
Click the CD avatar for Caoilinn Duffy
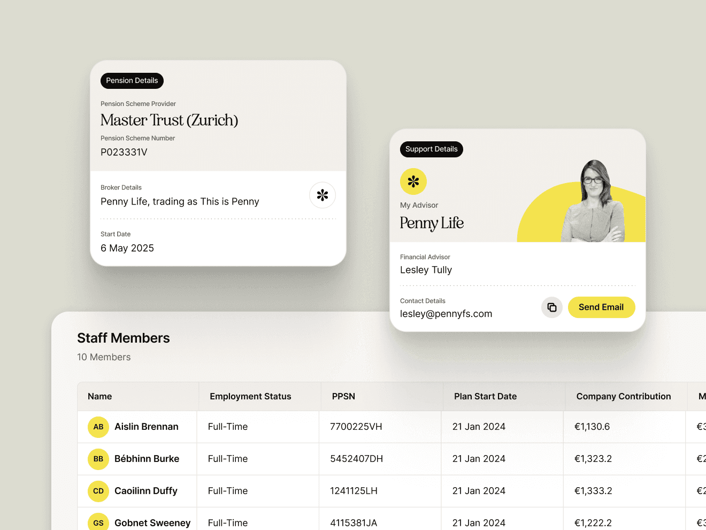pos(98,491)
